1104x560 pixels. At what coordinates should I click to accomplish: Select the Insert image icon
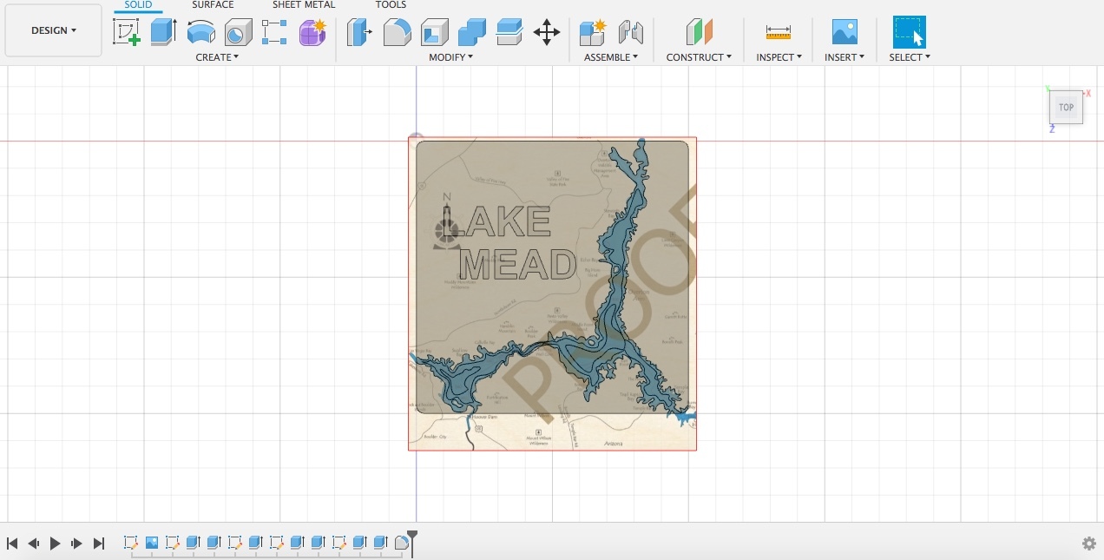844,32
